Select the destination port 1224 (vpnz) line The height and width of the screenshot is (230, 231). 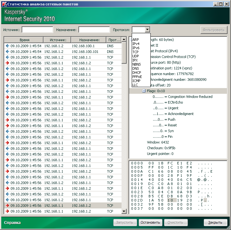pos(171,68)
